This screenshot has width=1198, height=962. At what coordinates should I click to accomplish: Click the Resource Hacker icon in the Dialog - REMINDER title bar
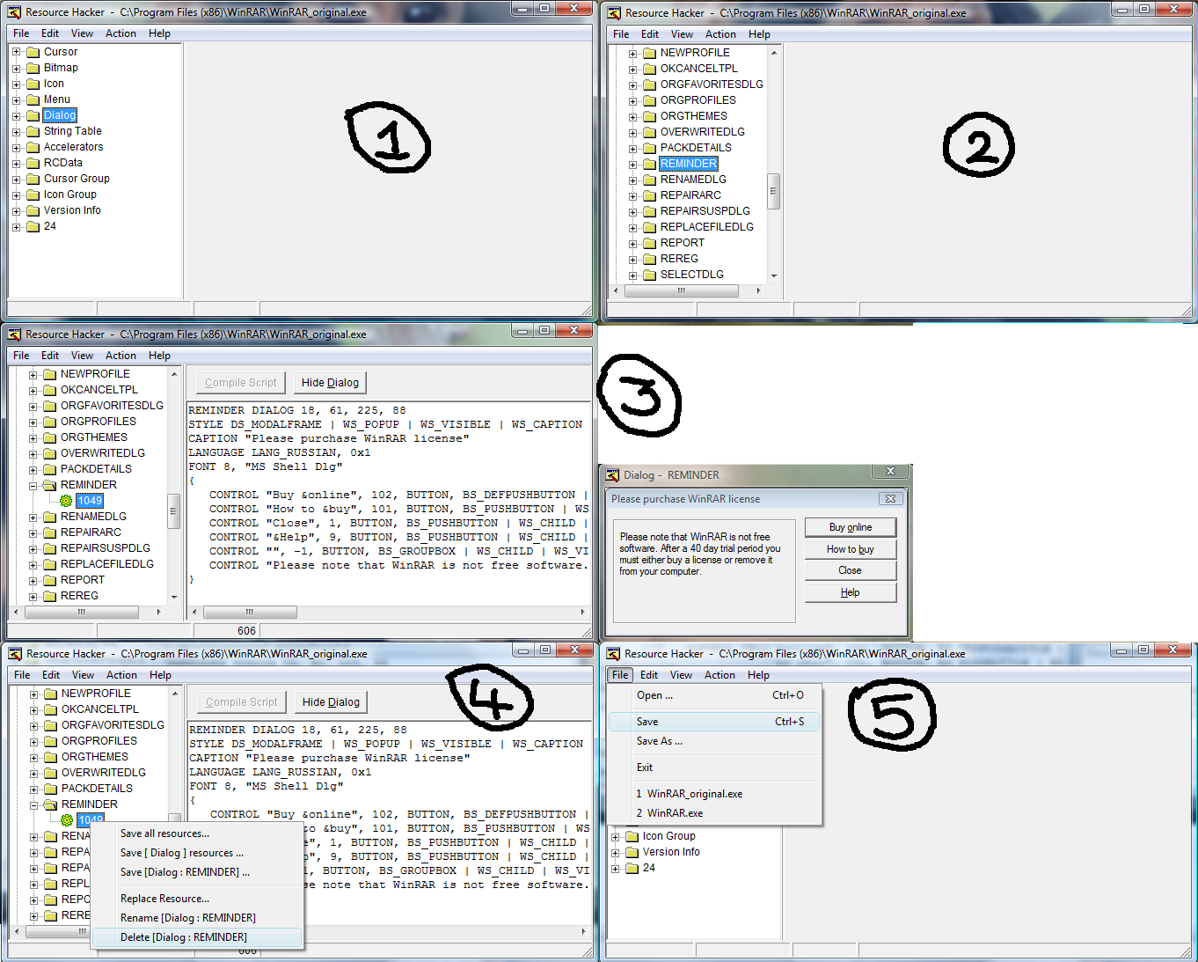point(612,475)
